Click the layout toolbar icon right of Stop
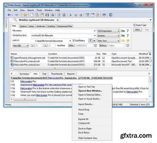 click(x=87, y=15)
